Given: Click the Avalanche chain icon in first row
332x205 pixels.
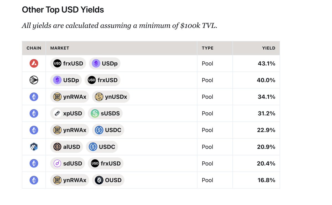Looking at the screenshot, I should click(34, 63).
